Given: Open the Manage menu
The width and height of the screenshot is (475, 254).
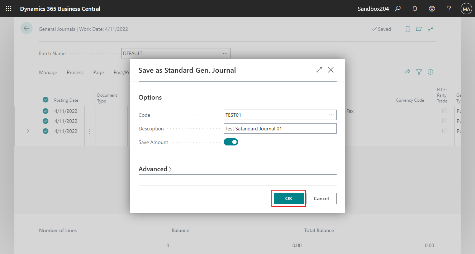Looking at the screenshot, I should click(48, 72).
